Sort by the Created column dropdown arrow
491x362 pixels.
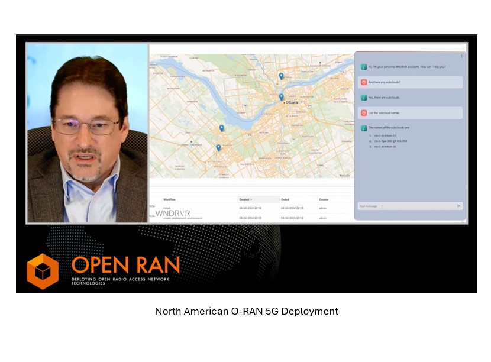pyautogui.click(x=251, y=199)
